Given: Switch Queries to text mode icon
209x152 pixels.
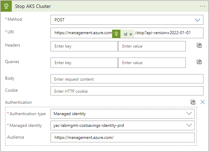Looking at the screenshot, I should click(x=199, y=62).
